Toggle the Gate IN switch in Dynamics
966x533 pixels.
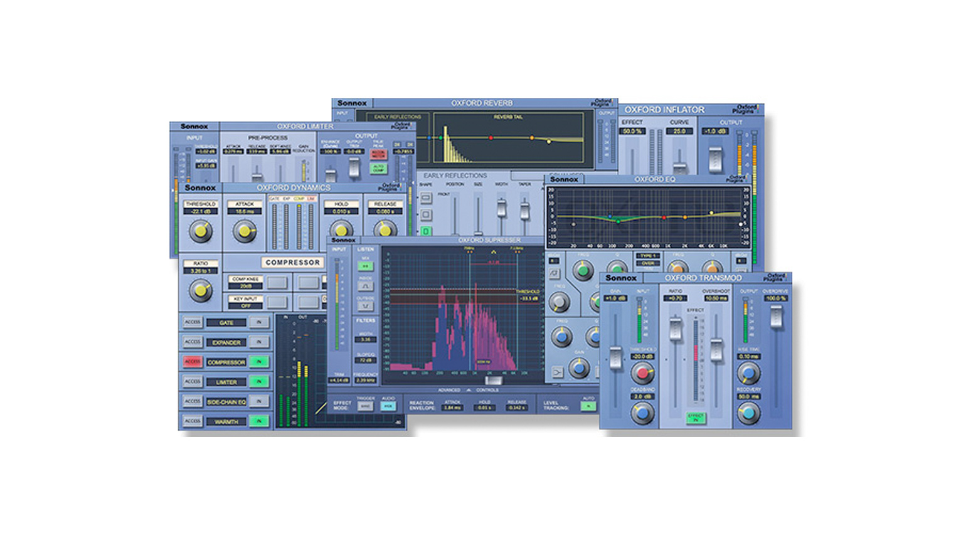tap(259, 322)
